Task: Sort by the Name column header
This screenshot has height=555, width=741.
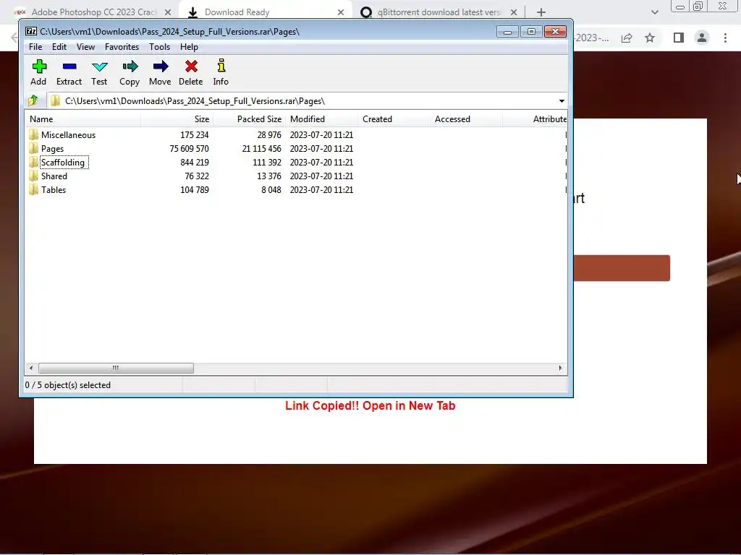Action: click(x=82, y=119)
